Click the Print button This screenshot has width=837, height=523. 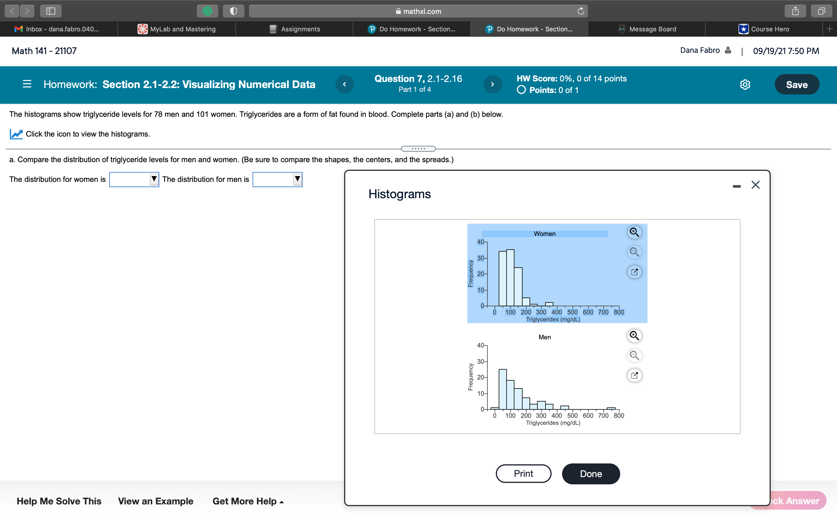pos(523,474)
